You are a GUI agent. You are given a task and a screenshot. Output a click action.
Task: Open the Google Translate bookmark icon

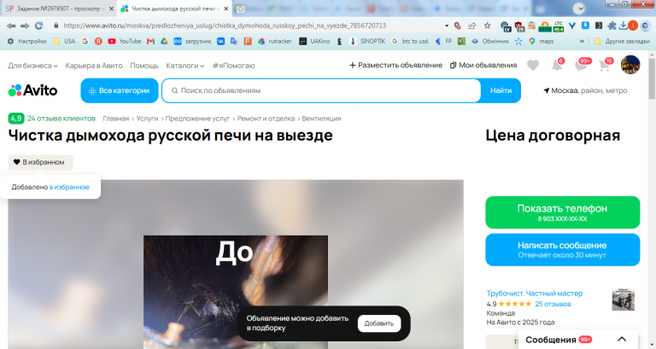point(234,41)
